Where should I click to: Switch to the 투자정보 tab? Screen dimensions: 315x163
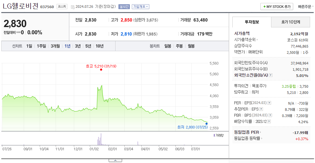pos(252,22)
